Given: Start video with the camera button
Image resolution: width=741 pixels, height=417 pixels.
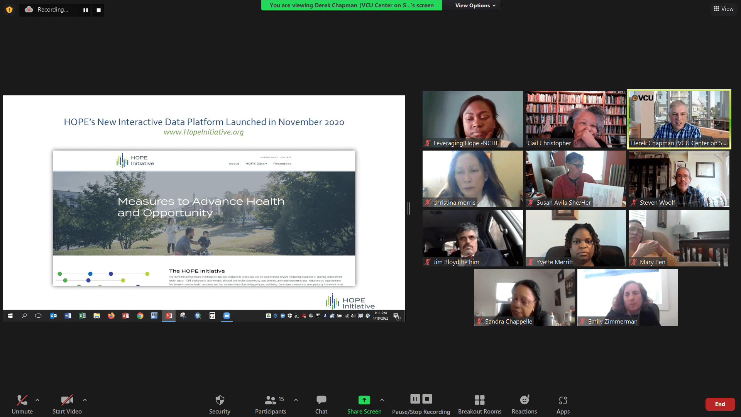Looking at the screenshot, I should click(67, 404).
